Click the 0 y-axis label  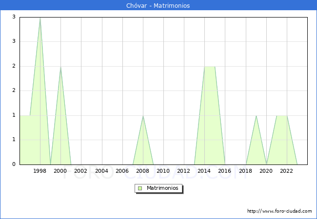click(14, 164)
